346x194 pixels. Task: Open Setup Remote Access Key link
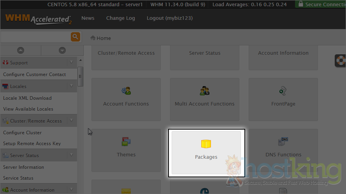(32, 144)
